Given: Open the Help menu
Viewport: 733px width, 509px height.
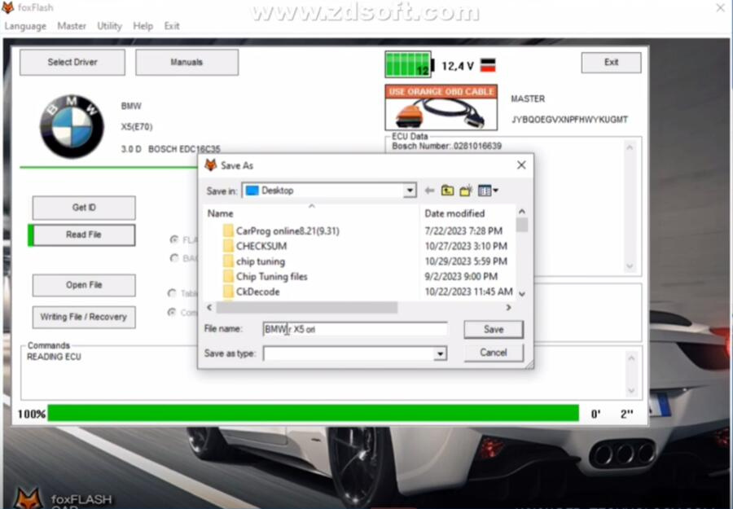Looking at the screenshot, I should click(143, 26).
